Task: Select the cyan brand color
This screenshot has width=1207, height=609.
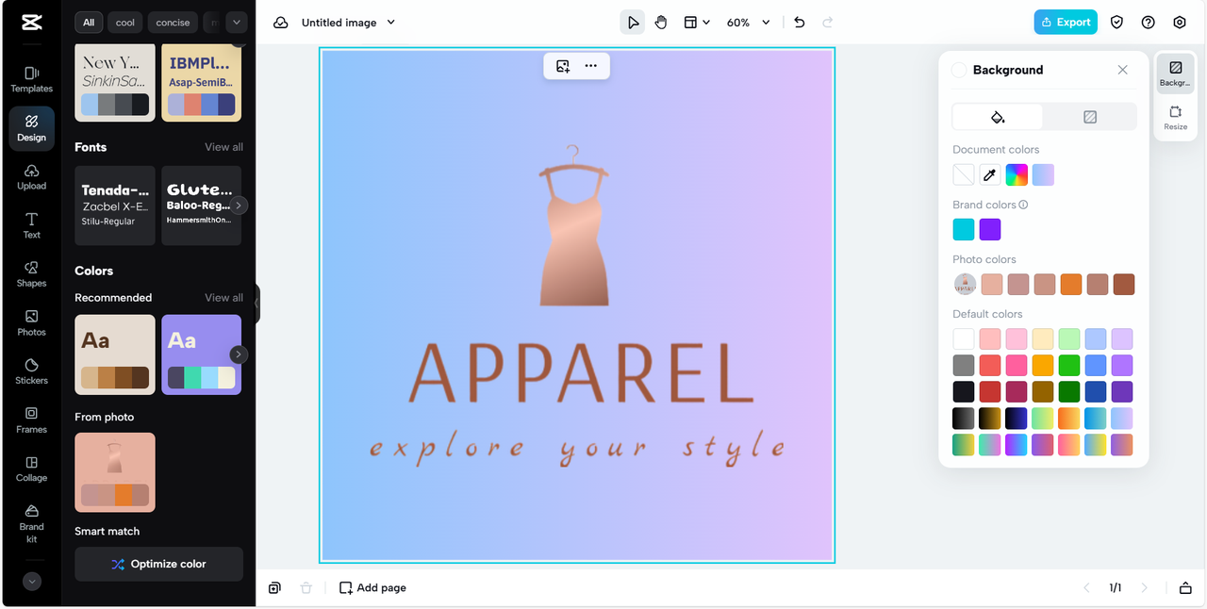Action: (964, 229)
